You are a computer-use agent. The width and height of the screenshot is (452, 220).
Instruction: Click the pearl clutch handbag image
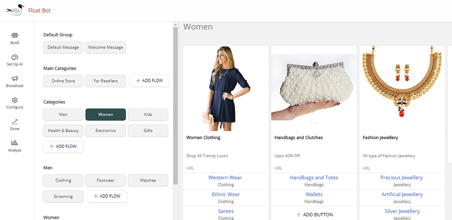314,88
